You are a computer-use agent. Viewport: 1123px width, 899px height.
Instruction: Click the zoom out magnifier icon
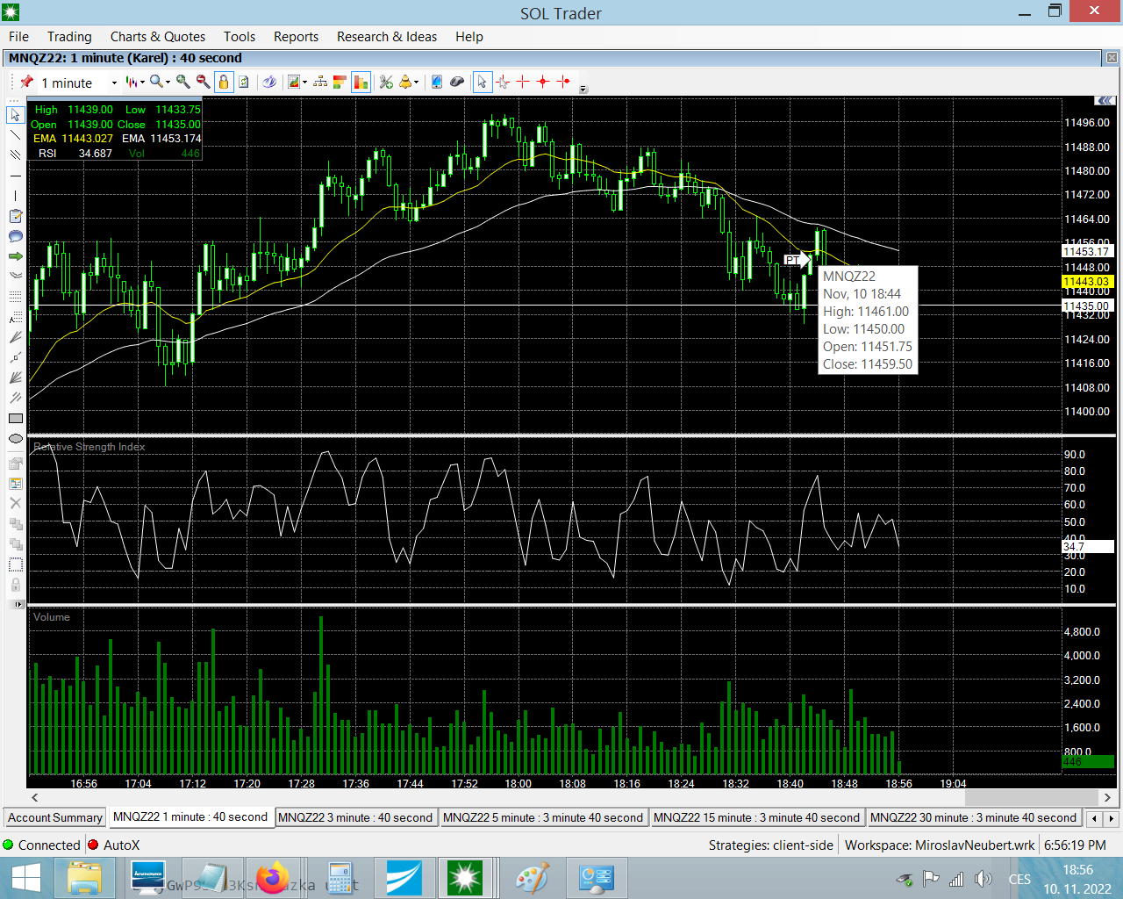[203, 82]
